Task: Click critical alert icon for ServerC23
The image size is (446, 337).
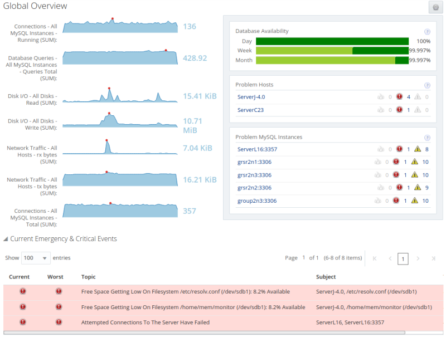Action: point(399,110)
